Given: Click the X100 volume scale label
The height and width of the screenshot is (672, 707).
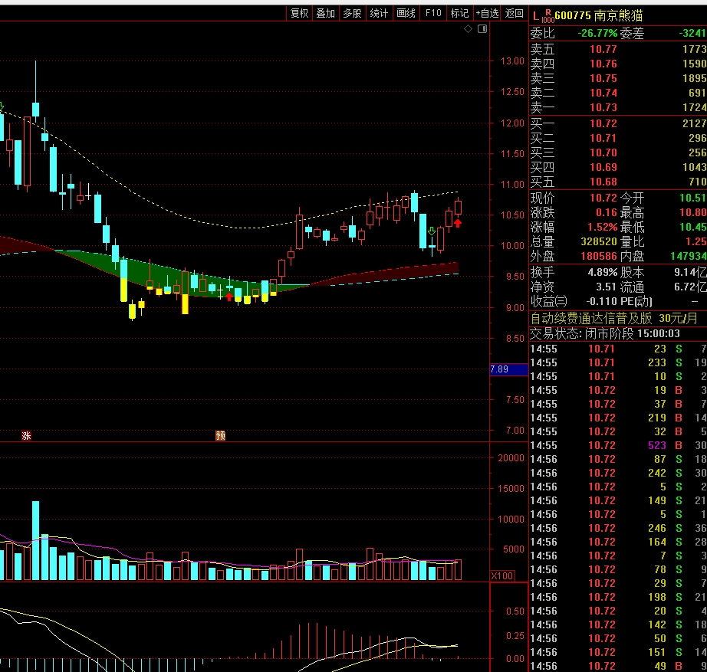Looking at the screenshot, I should click(501, 576).
